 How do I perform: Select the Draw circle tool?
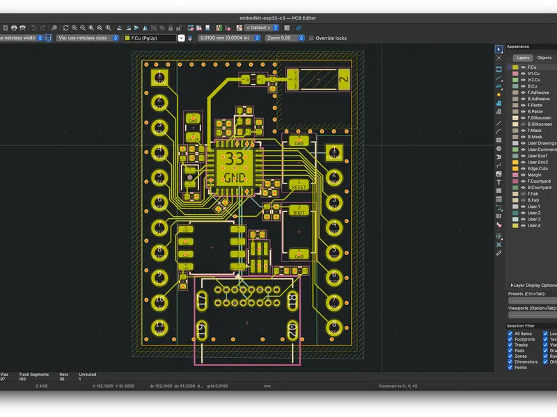tap(499, 149)
